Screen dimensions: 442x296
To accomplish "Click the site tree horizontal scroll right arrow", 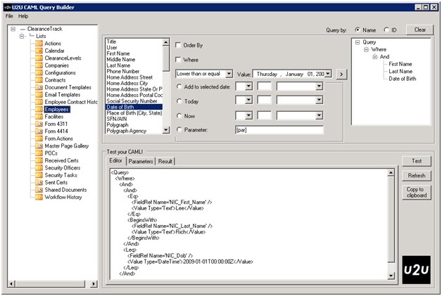I will click(94, 283).
